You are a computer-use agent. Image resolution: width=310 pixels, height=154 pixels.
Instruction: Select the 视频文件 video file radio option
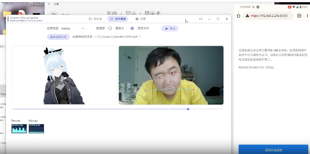(x=132, y=28)
